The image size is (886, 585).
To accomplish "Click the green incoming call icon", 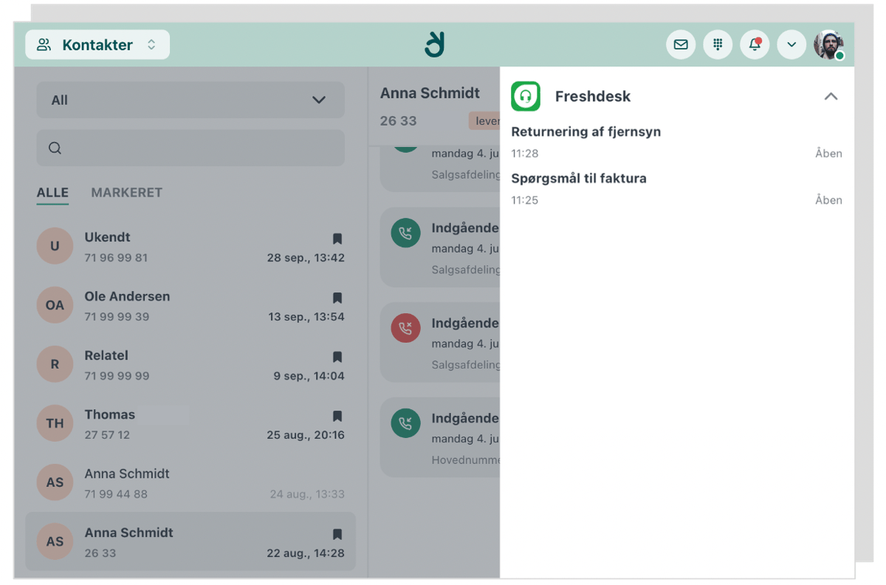I will 405,233.
